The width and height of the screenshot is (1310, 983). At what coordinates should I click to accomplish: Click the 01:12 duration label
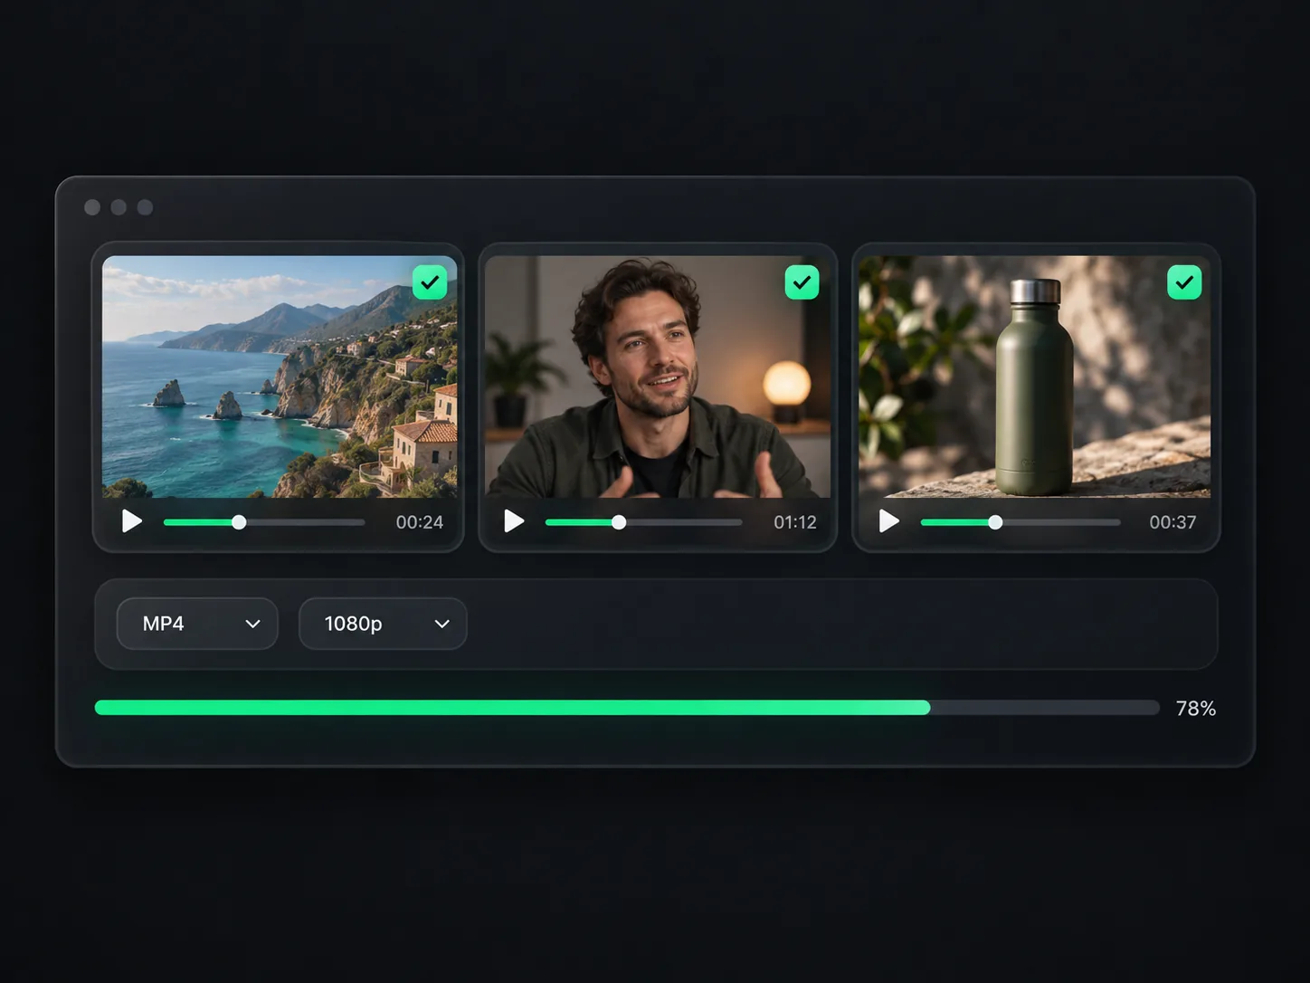[795, 522]
